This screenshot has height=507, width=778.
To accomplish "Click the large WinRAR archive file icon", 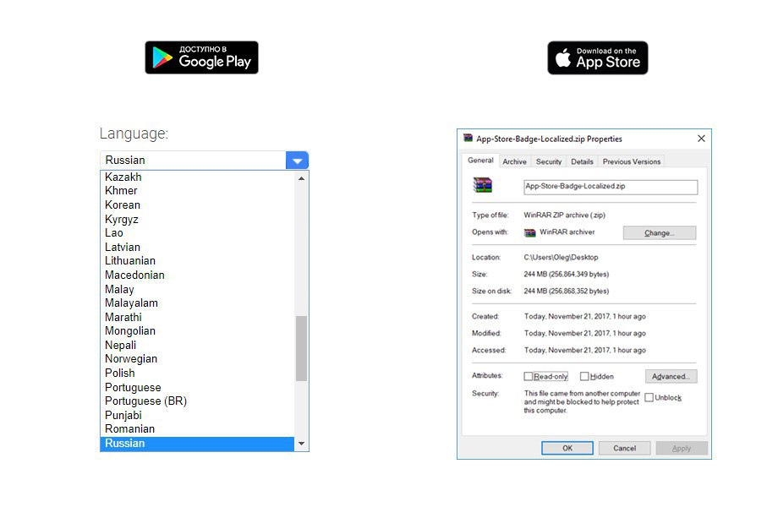I will [482, 185].
